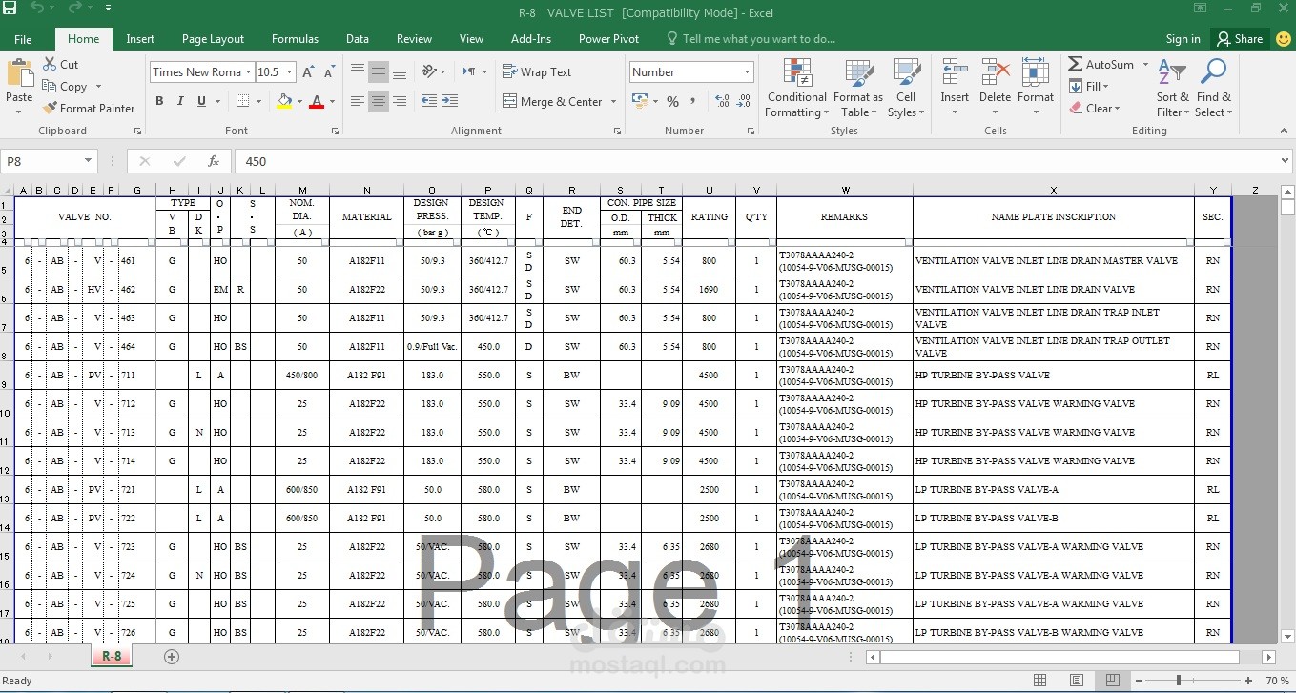Switch to the Data tab
The width and height of the screenshot is (1296, 693).
(x=358, y=39)
